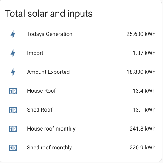Click the Total solar and inputs card title
163x163 pixels.
(49, 14)
